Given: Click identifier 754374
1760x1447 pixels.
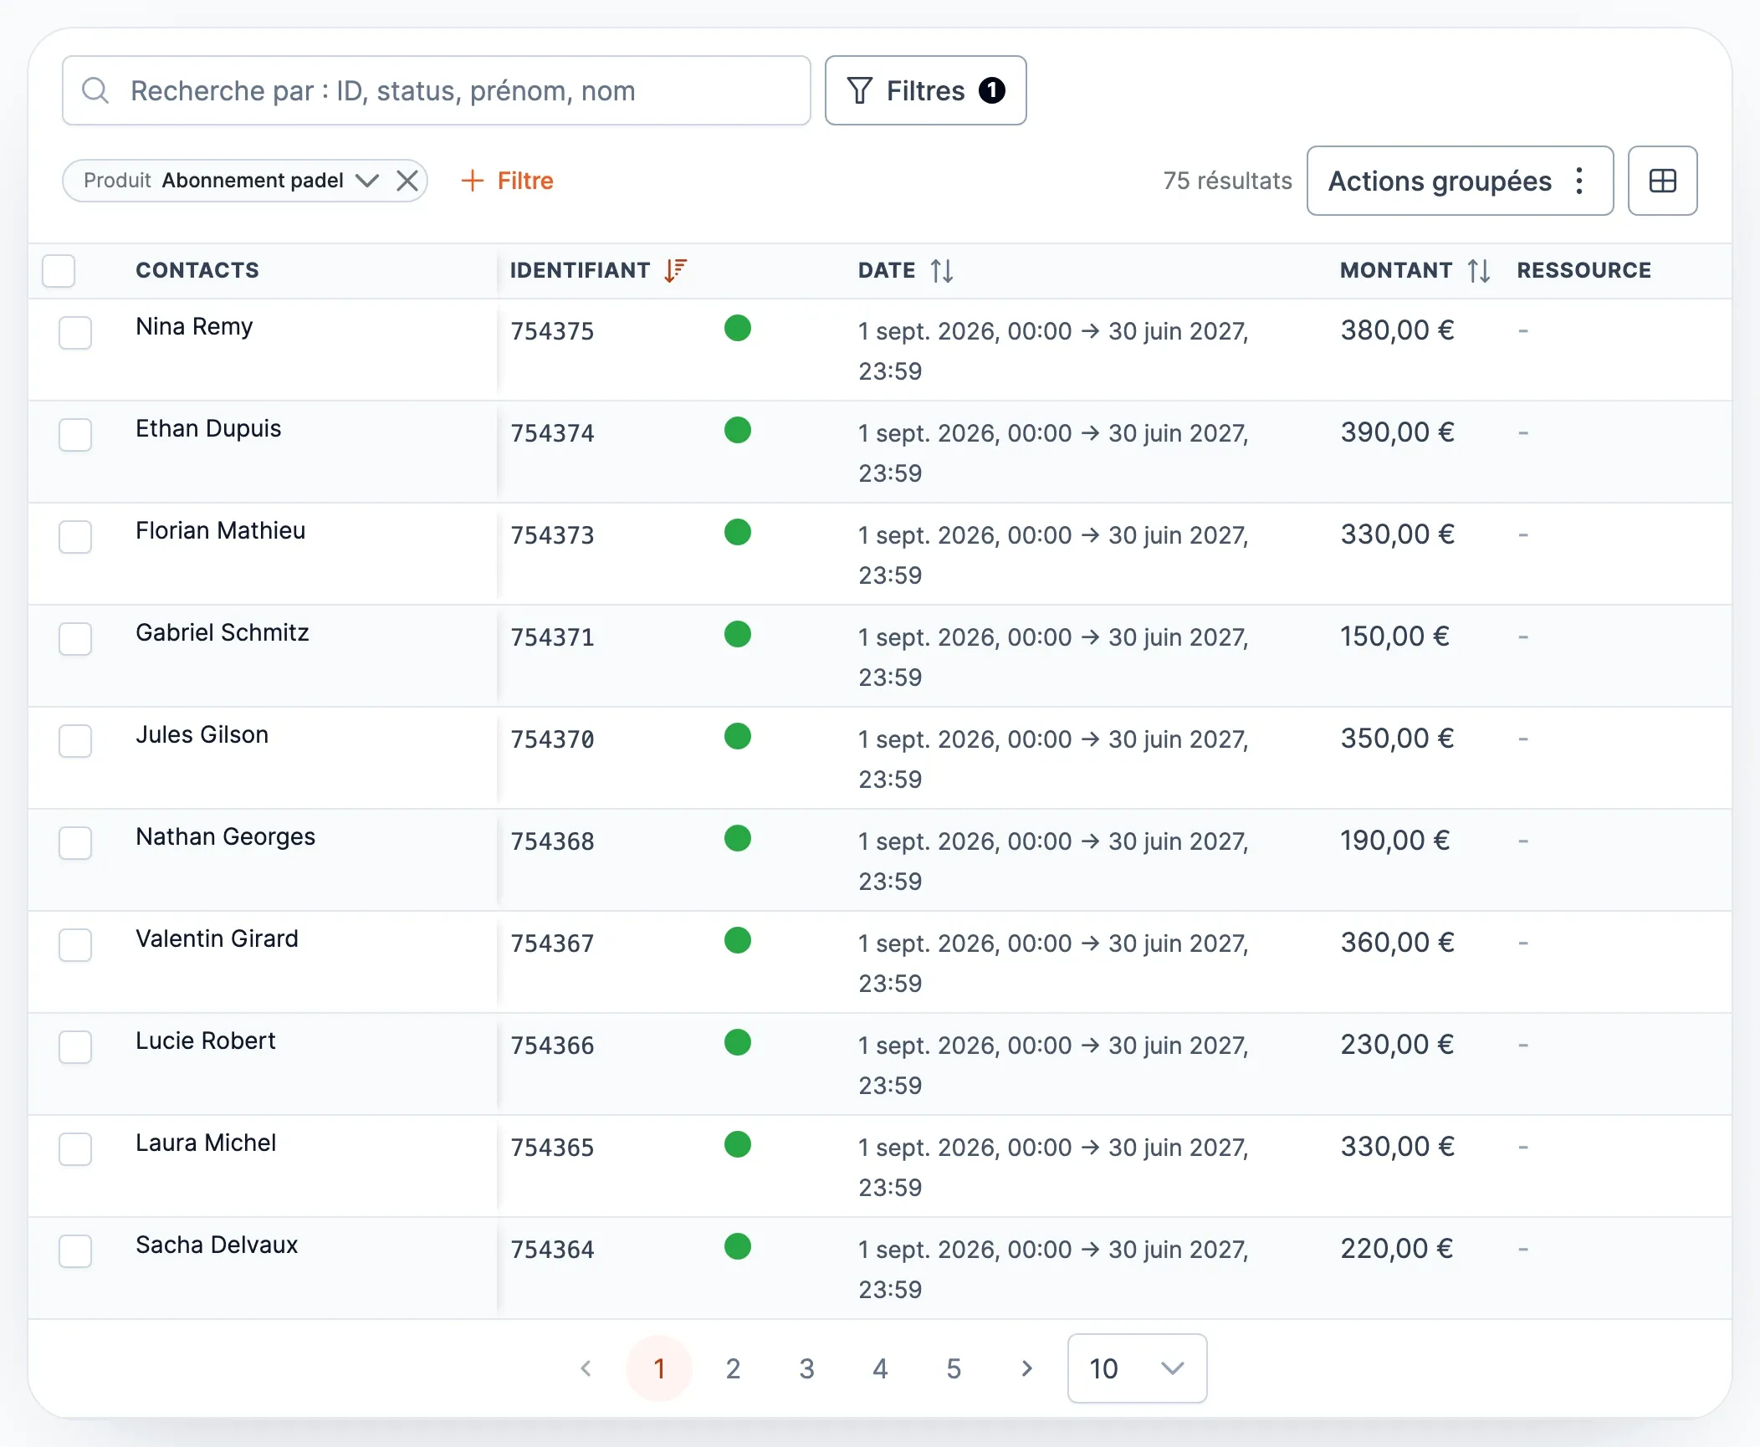Looking at the screenshot, I should [552, 433].
